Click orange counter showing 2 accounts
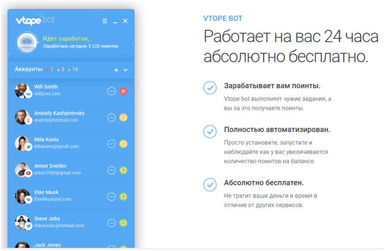Image resolution: width=385 pixels, height=251 pixels. [61, 69]
